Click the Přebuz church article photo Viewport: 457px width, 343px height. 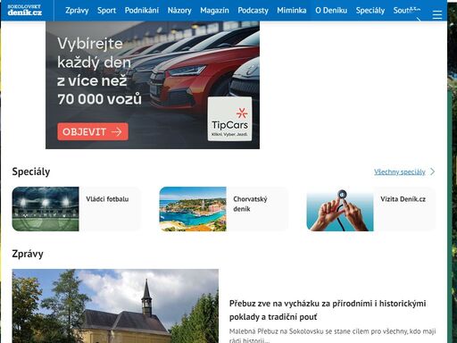(x=115, y=306)
